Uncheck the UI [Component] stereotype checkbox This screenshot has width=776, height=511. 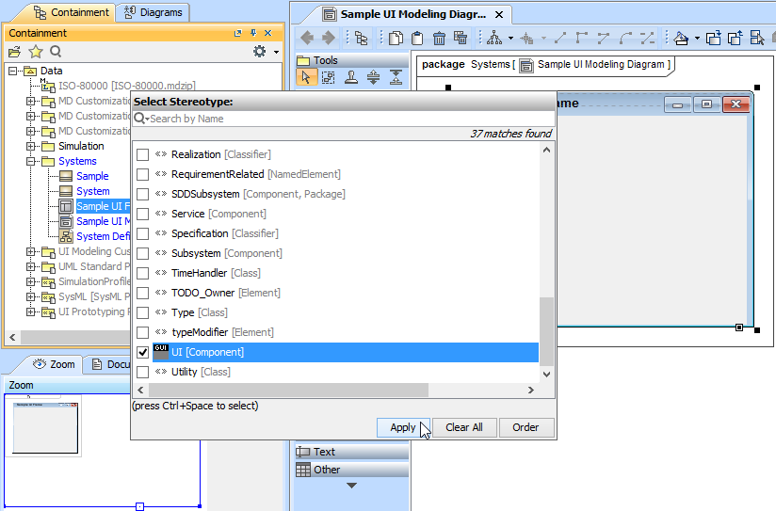coord(143,352)
